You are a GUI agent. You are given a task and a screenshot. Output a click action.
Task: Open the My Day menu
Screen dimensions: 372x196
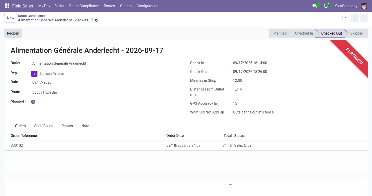(x=44, y=6)
